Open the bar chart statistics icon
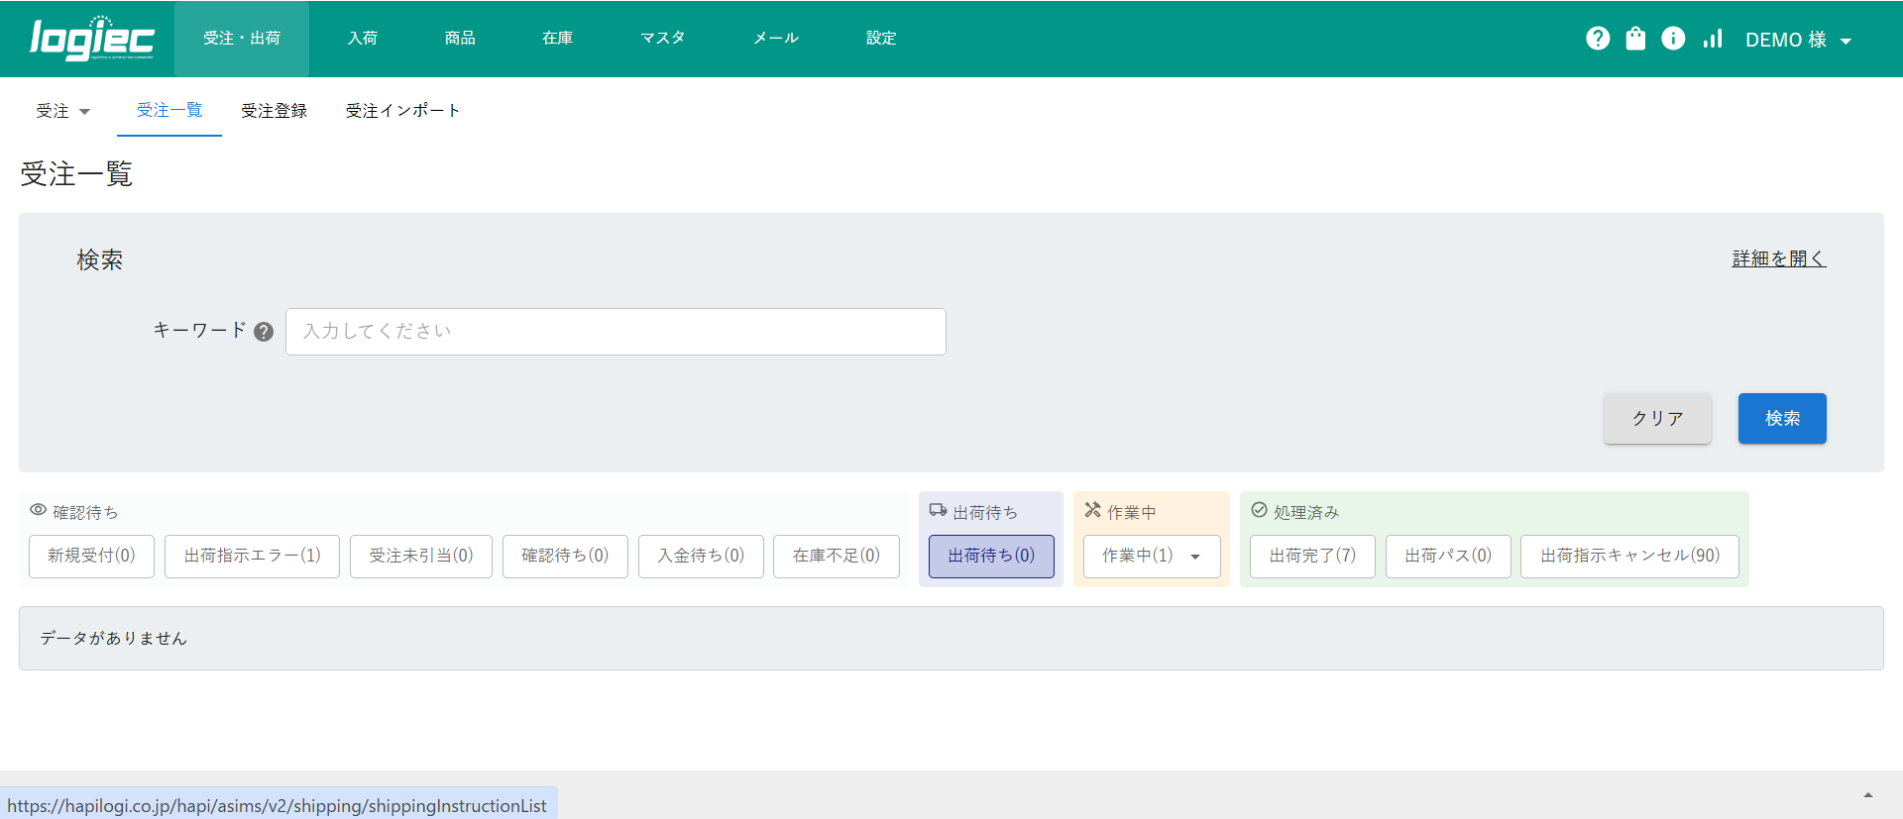Image resolution: width=1903 pixels, height=819 pixels. tap(1713, 39)
